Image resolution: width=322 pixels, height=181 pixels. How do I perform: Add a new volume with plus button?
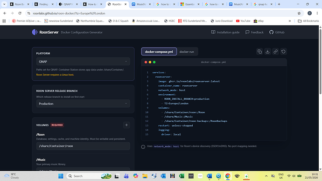[126, 125]
